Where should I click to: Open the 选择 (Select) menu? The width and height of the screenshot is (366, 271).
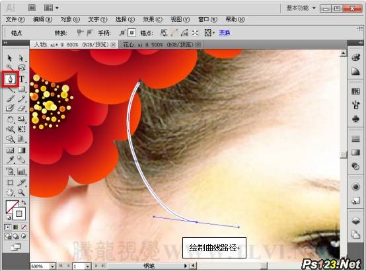(125, 19)
